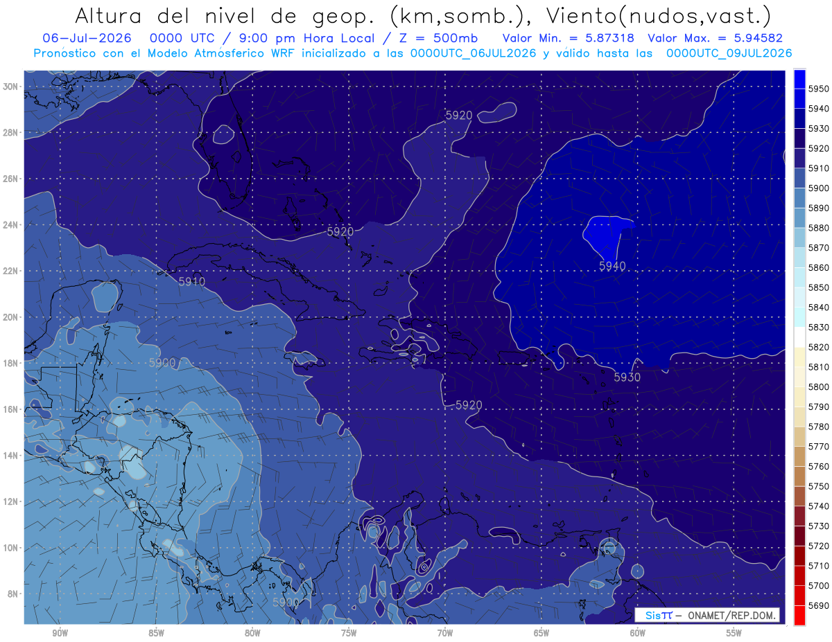Click the 14N latitude axis label
Screen dimensions: 832x642
click(x=10, y=456)
